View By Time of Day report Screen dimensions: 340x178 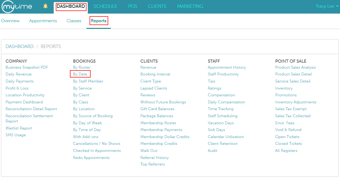pyautogui.click(x=87, y=130)
